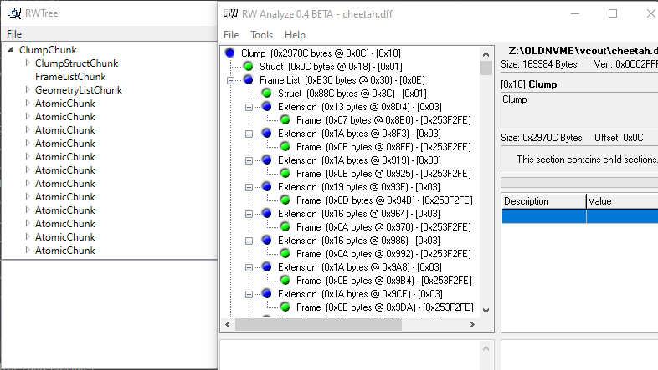
Task: Collapse the Frame List tree node
Action: click(230, 80)
